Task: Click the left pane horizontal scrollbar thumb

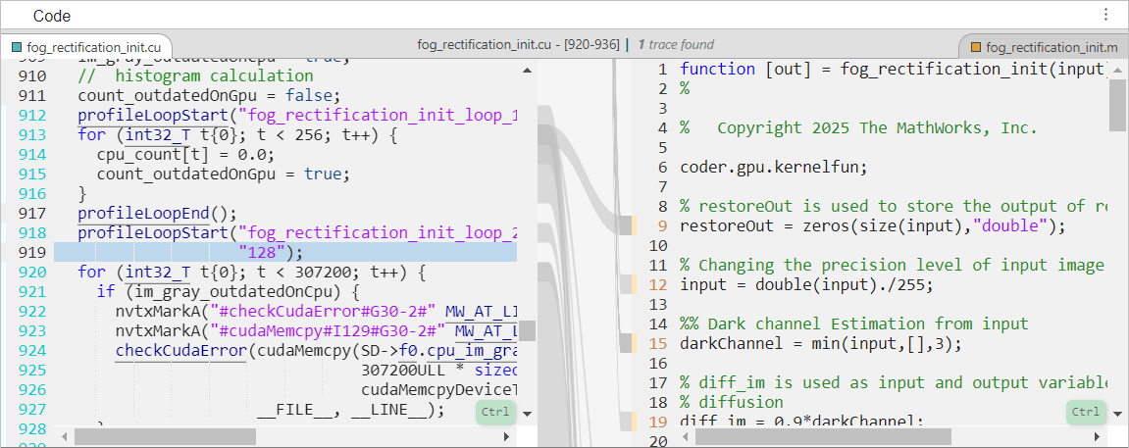Action: click(165, 436)
